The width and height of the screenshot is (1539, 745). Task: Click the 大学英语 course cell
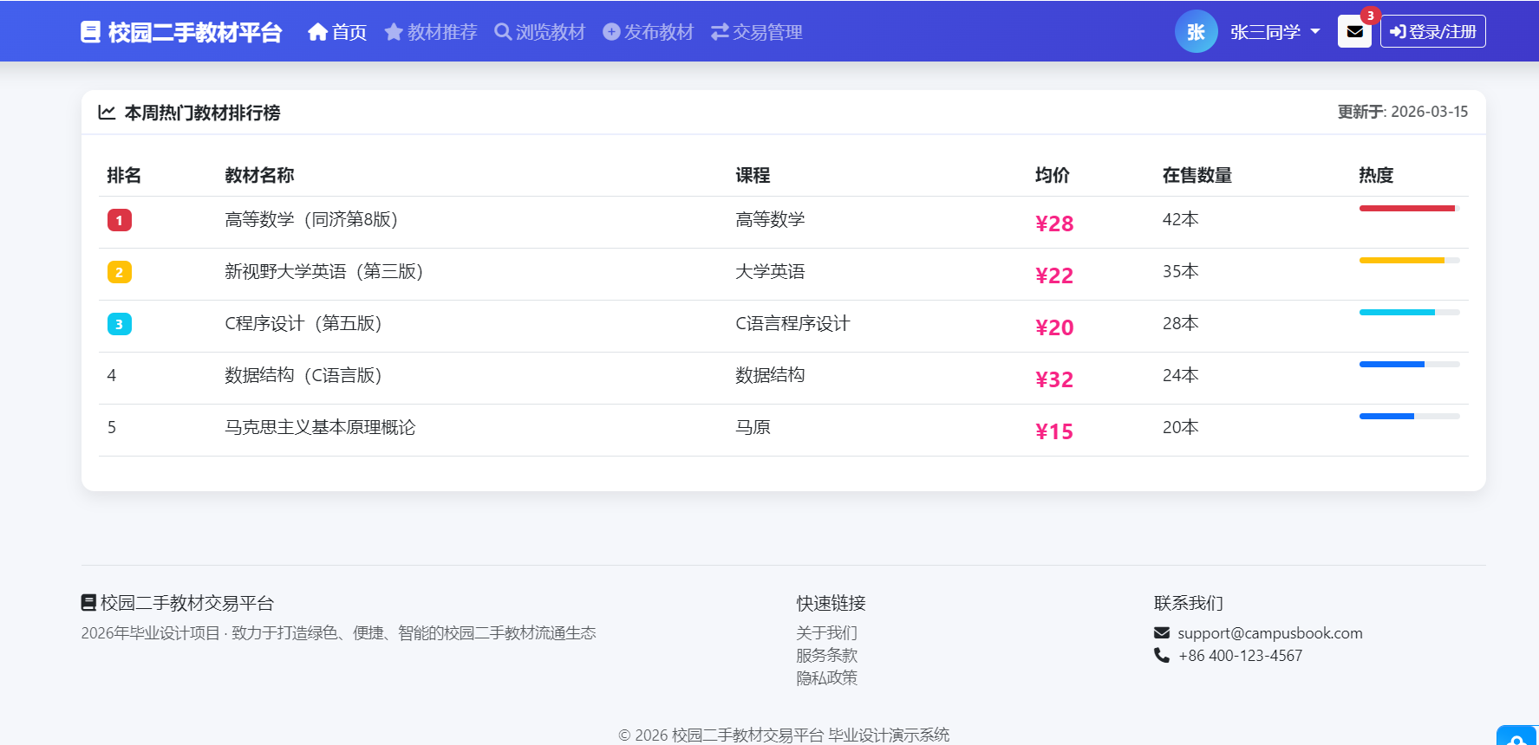coord(770,271)
